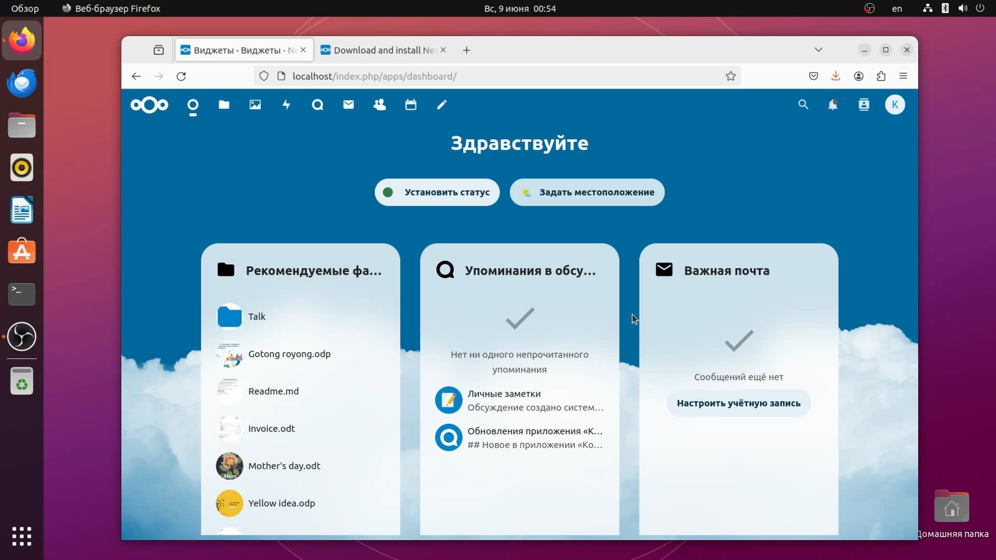996x560 pixels.
Task: Open the Mother's day.odt recommended file
Action: 284,466
